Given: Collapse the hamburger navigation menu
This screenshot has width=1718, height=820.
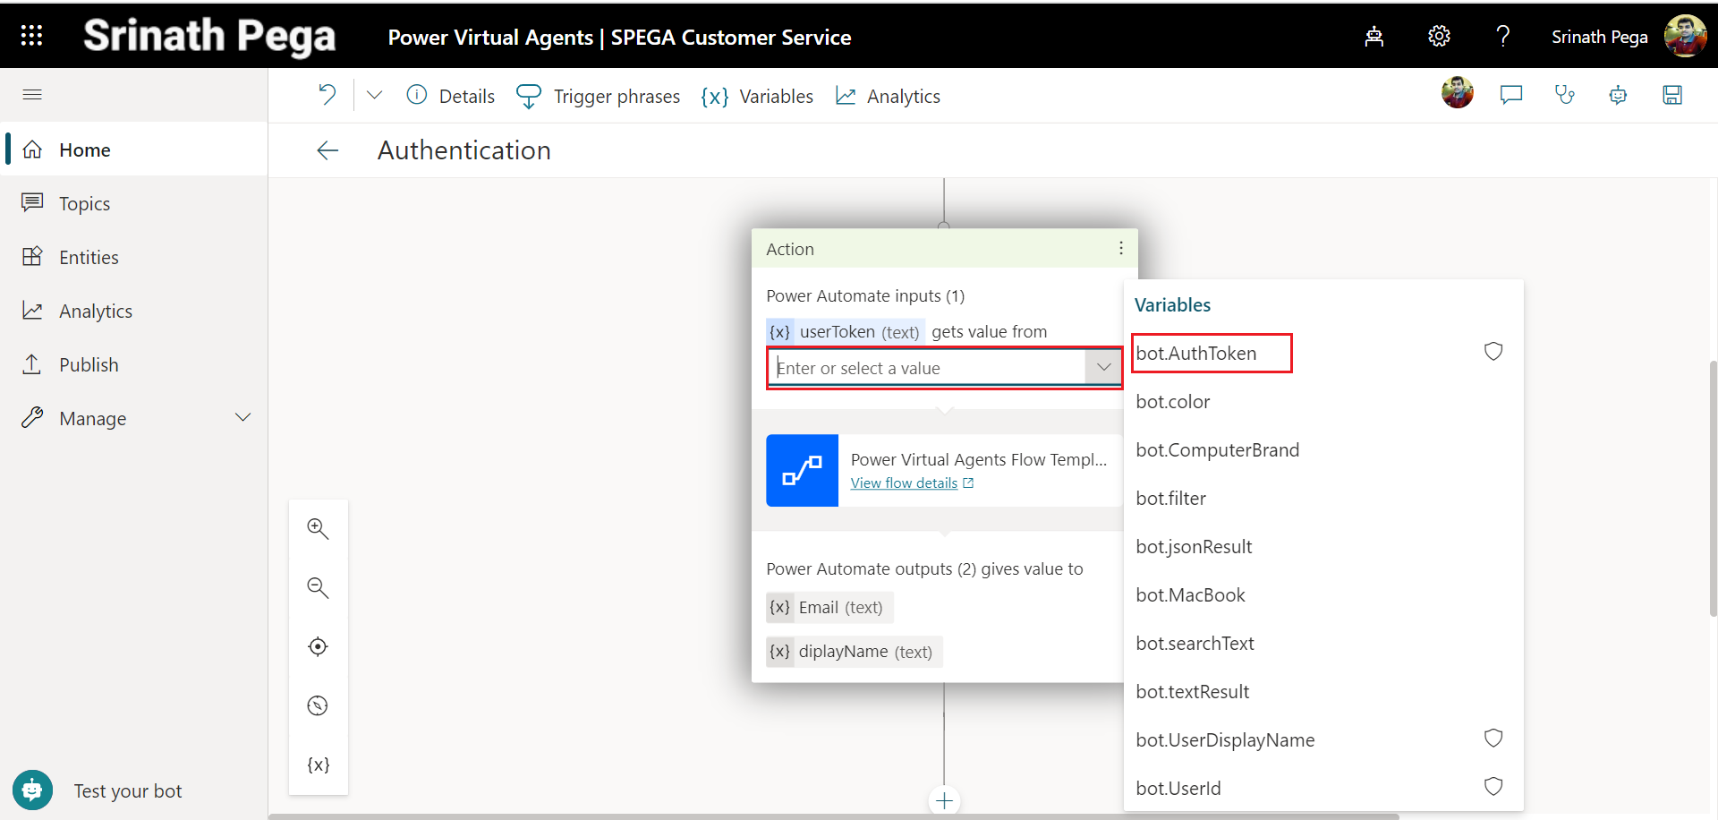Looking at the screenshot, I should [x=32, y=95].
